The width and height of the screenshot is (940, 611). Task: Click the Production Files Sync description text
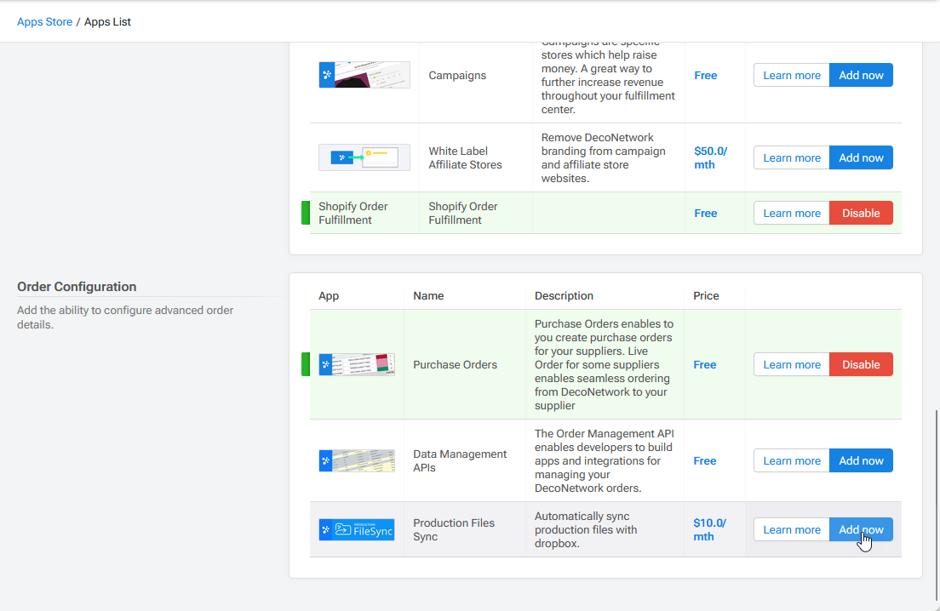pos(585,529)
